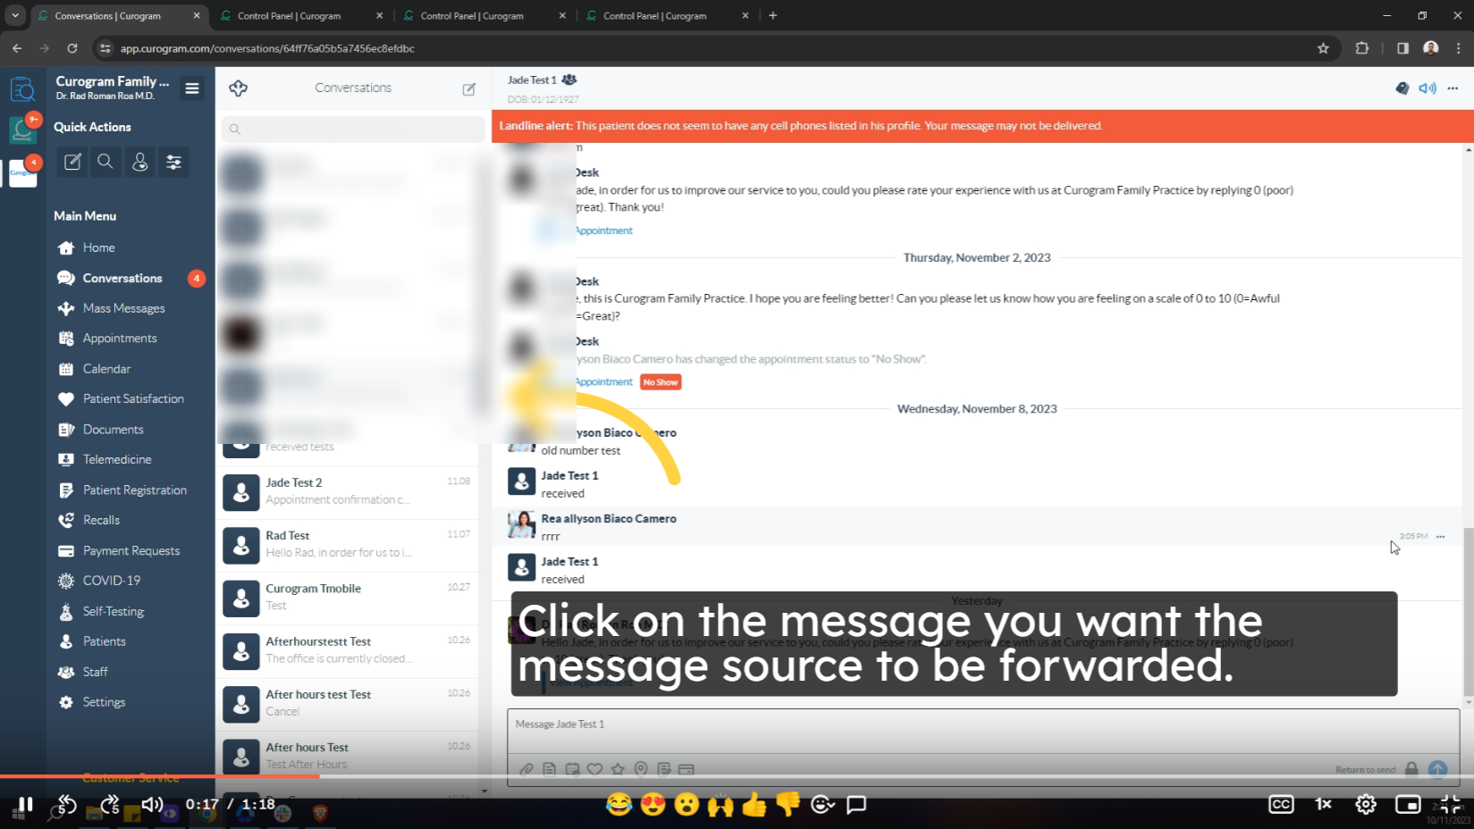Toggle conversation sound notifications speaker icon

tap(1428, 88)
